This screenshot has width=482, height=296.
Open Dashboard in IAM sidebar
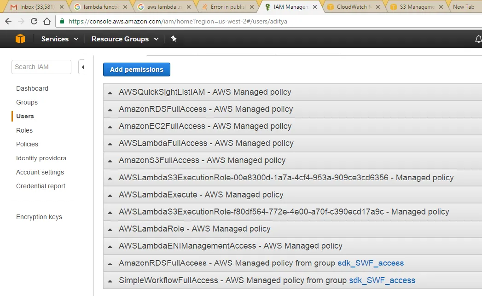click(32, 88)
